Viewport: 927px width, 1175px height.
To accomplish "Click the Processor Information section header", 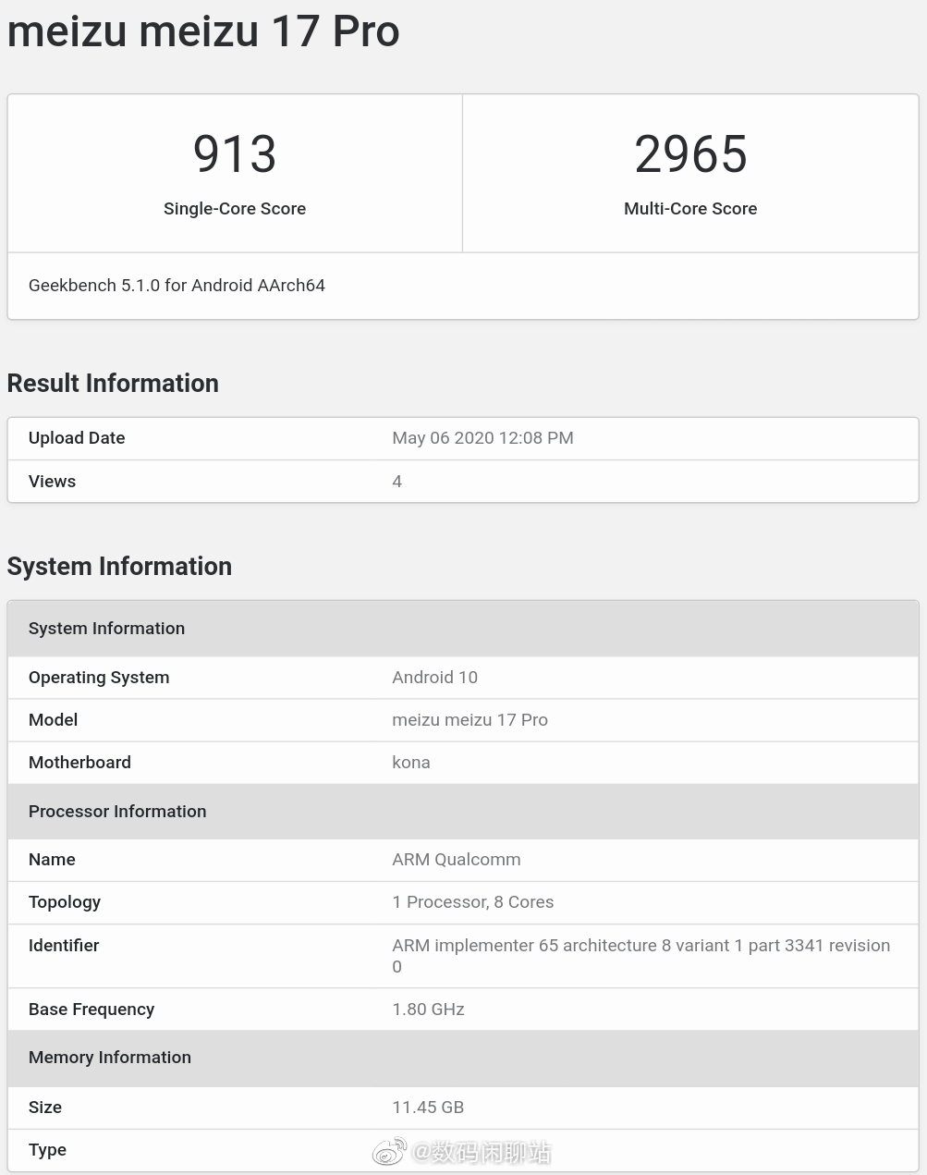I will tap(117, 812).
